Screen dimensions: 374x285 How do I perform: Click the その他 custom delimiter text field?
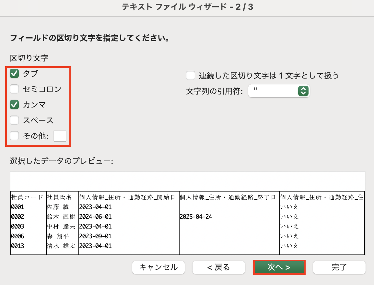(60, 136)
